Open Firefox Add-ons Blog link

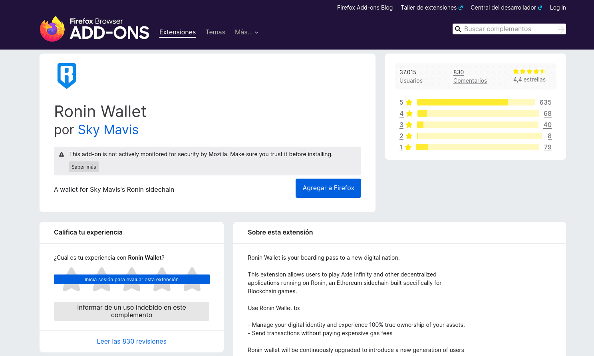click(365, 8)
